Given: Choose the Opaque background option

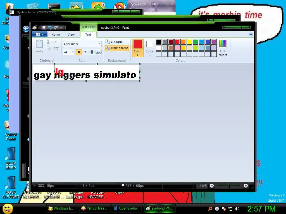Looking at the screenshot, I should click(x=114, y=42).
